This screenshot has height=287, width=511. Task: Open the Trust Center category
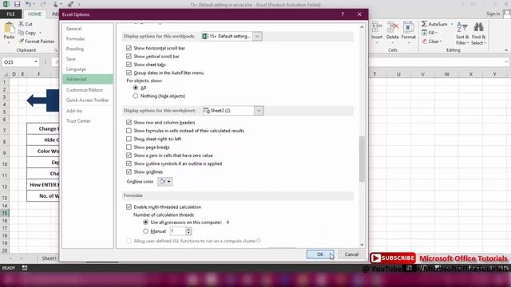tap(88, 120)
